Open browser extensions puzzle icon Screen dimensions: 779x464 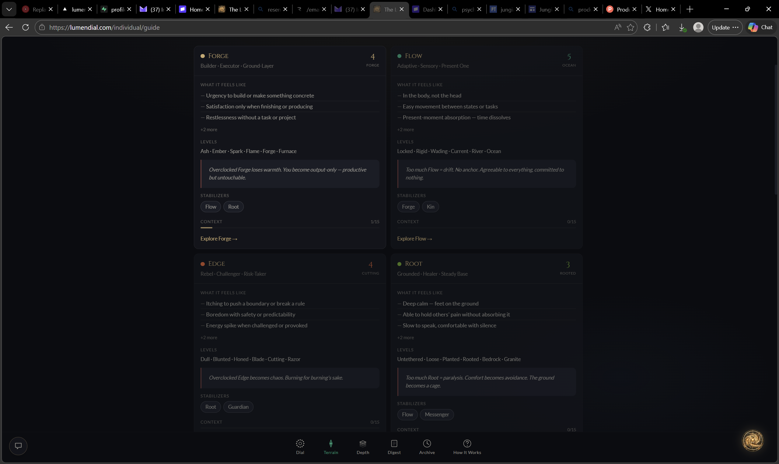pyautogui.click(x=647, y=28)
